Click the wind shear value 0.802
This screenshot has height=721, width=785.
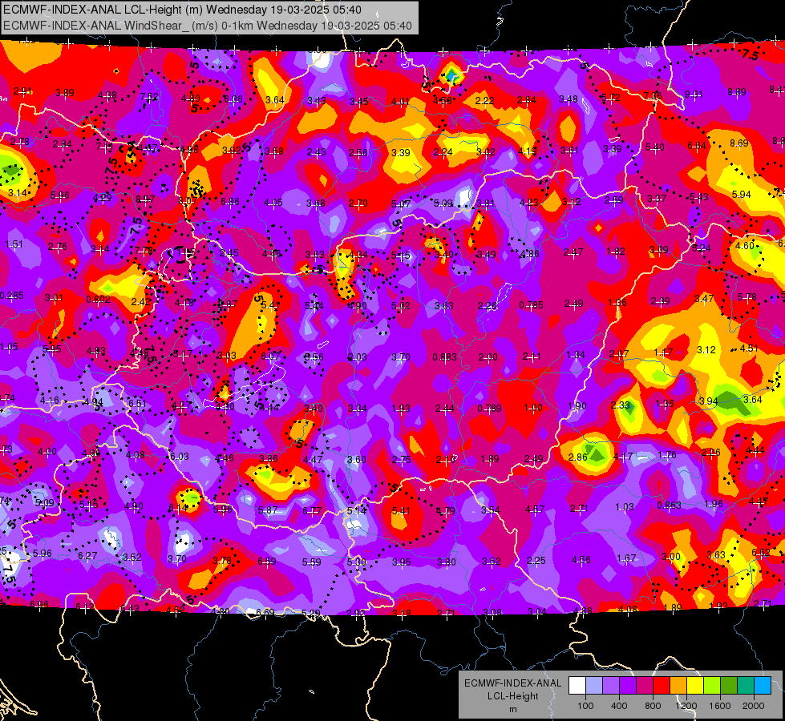(98, 299)
